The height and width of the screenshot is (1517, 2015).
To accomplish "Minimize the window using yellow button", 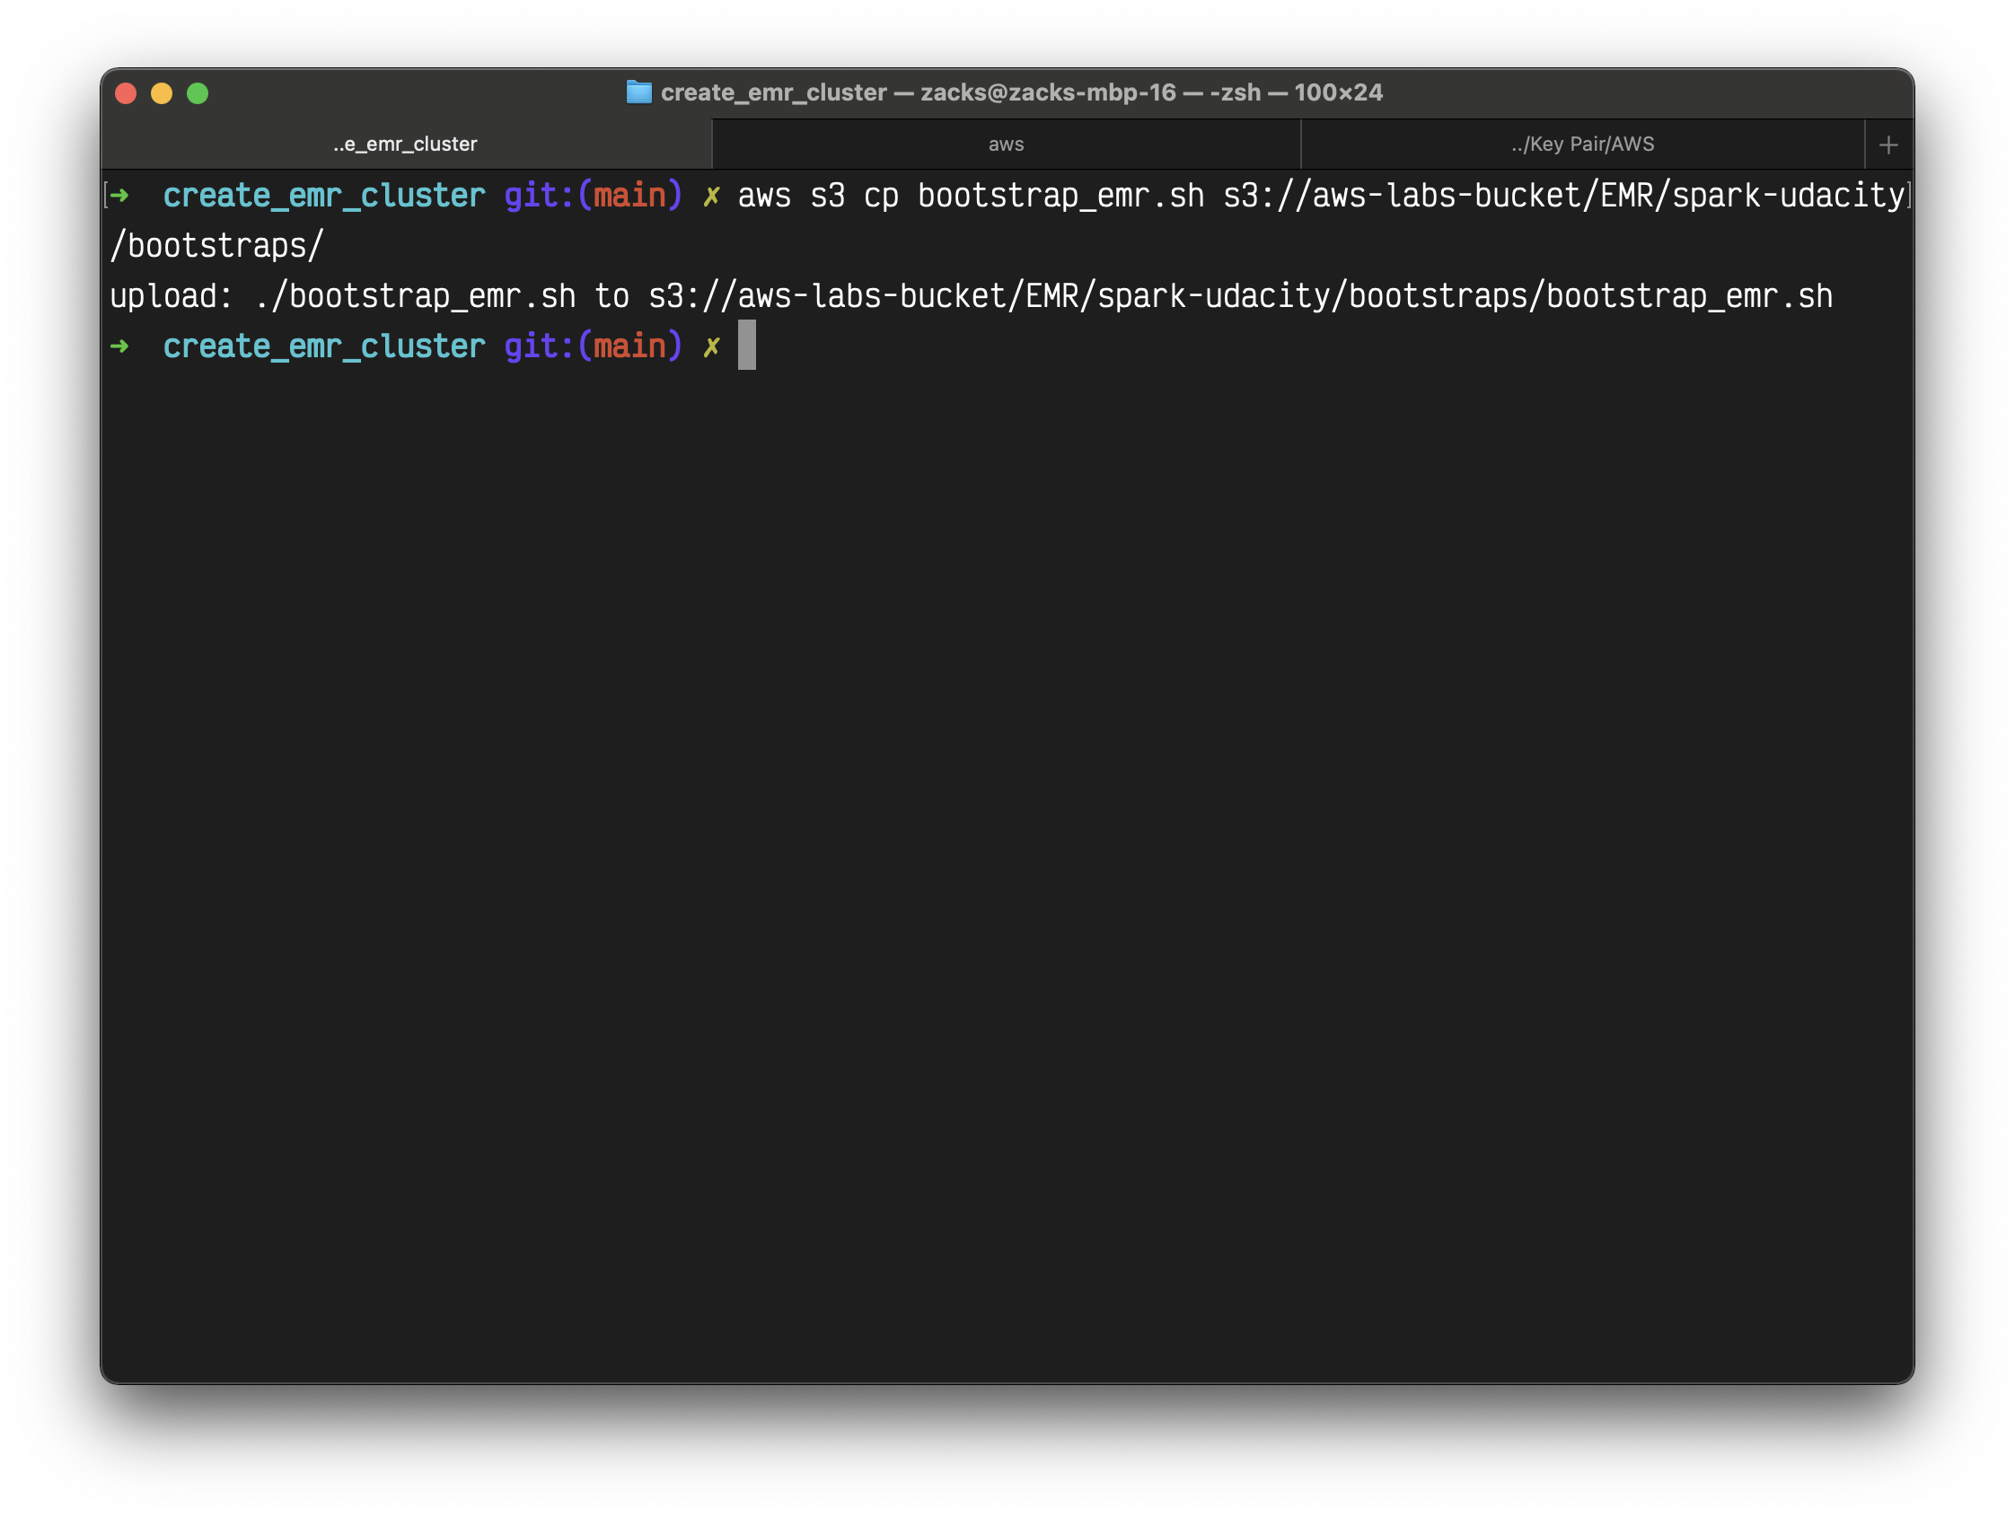I will tap(162, 92).
